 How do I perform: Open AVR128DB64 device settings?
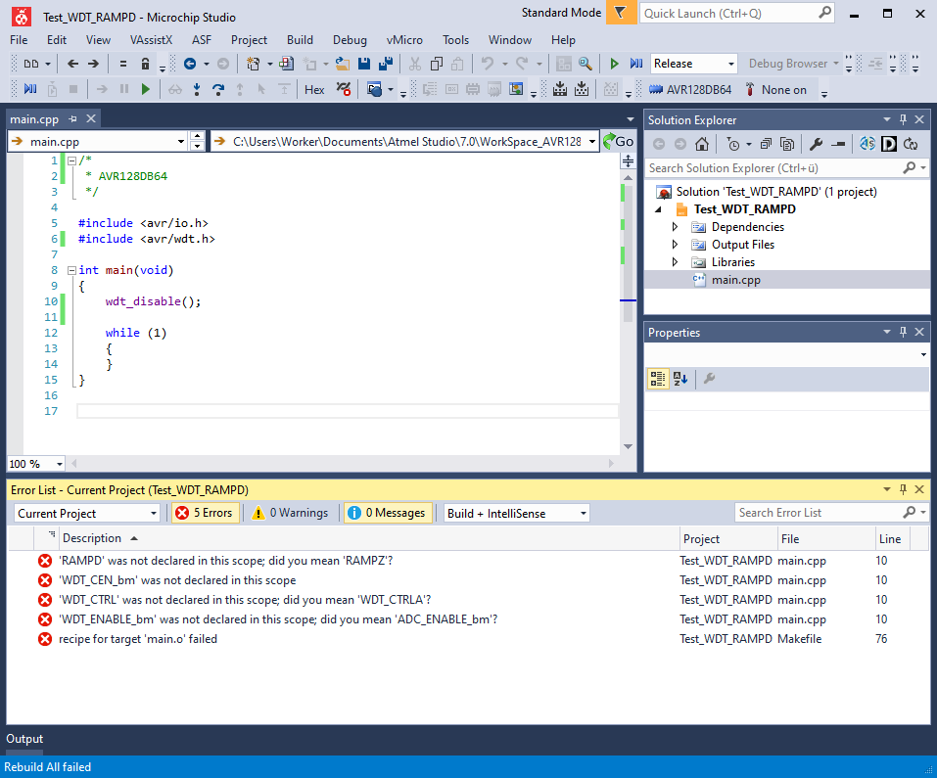691,90
